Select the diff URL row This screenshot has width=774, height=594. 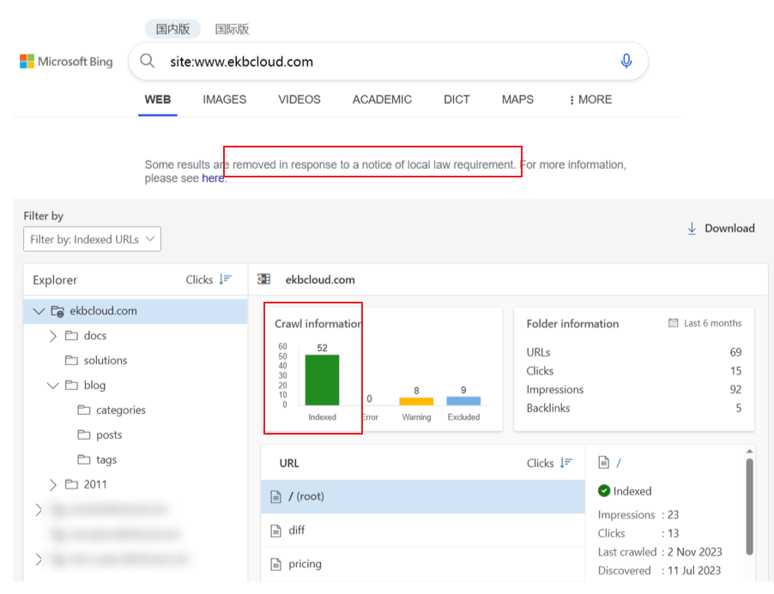423,531
